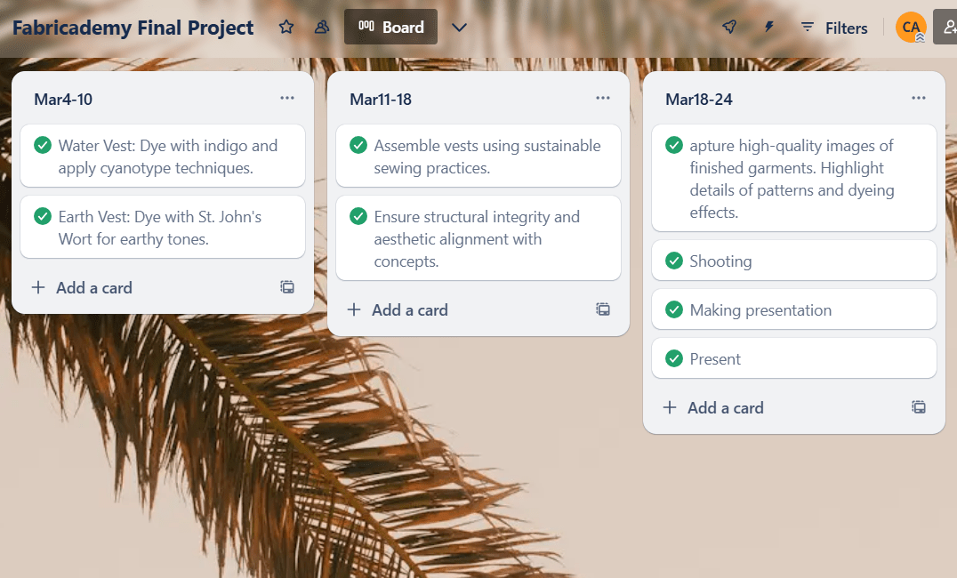Open the automation lightning bolt icon
This screenshot has width=957, height=578.
[x=769, y=28]
